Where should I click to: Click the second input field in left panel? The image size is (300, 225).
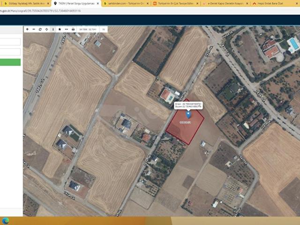click(x=10, y=52)
